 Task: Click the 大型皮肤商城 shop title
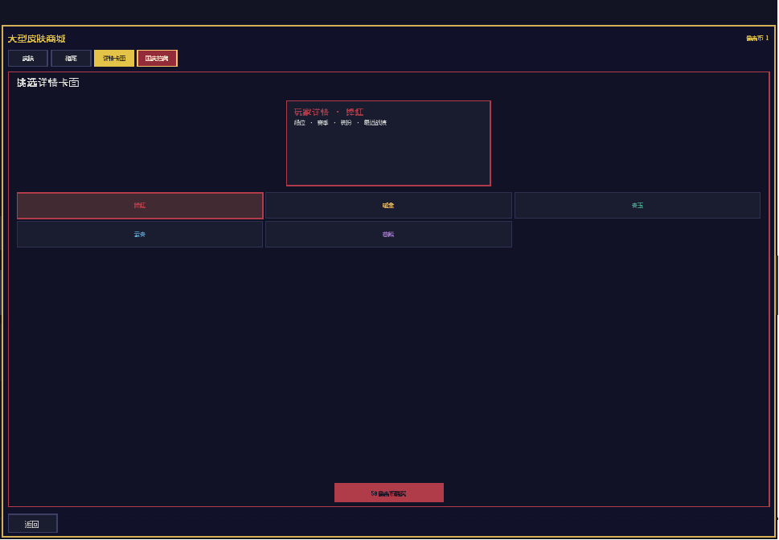click(x=36, y=39)
